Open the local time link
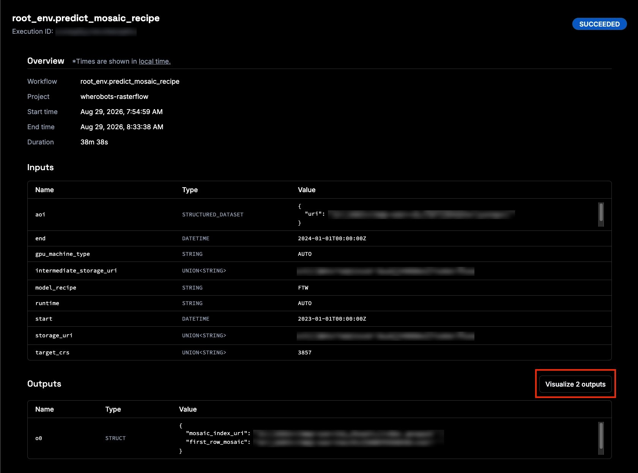Image resolution: width=638 pixels, height=473 pixels. tap(154, 61)
